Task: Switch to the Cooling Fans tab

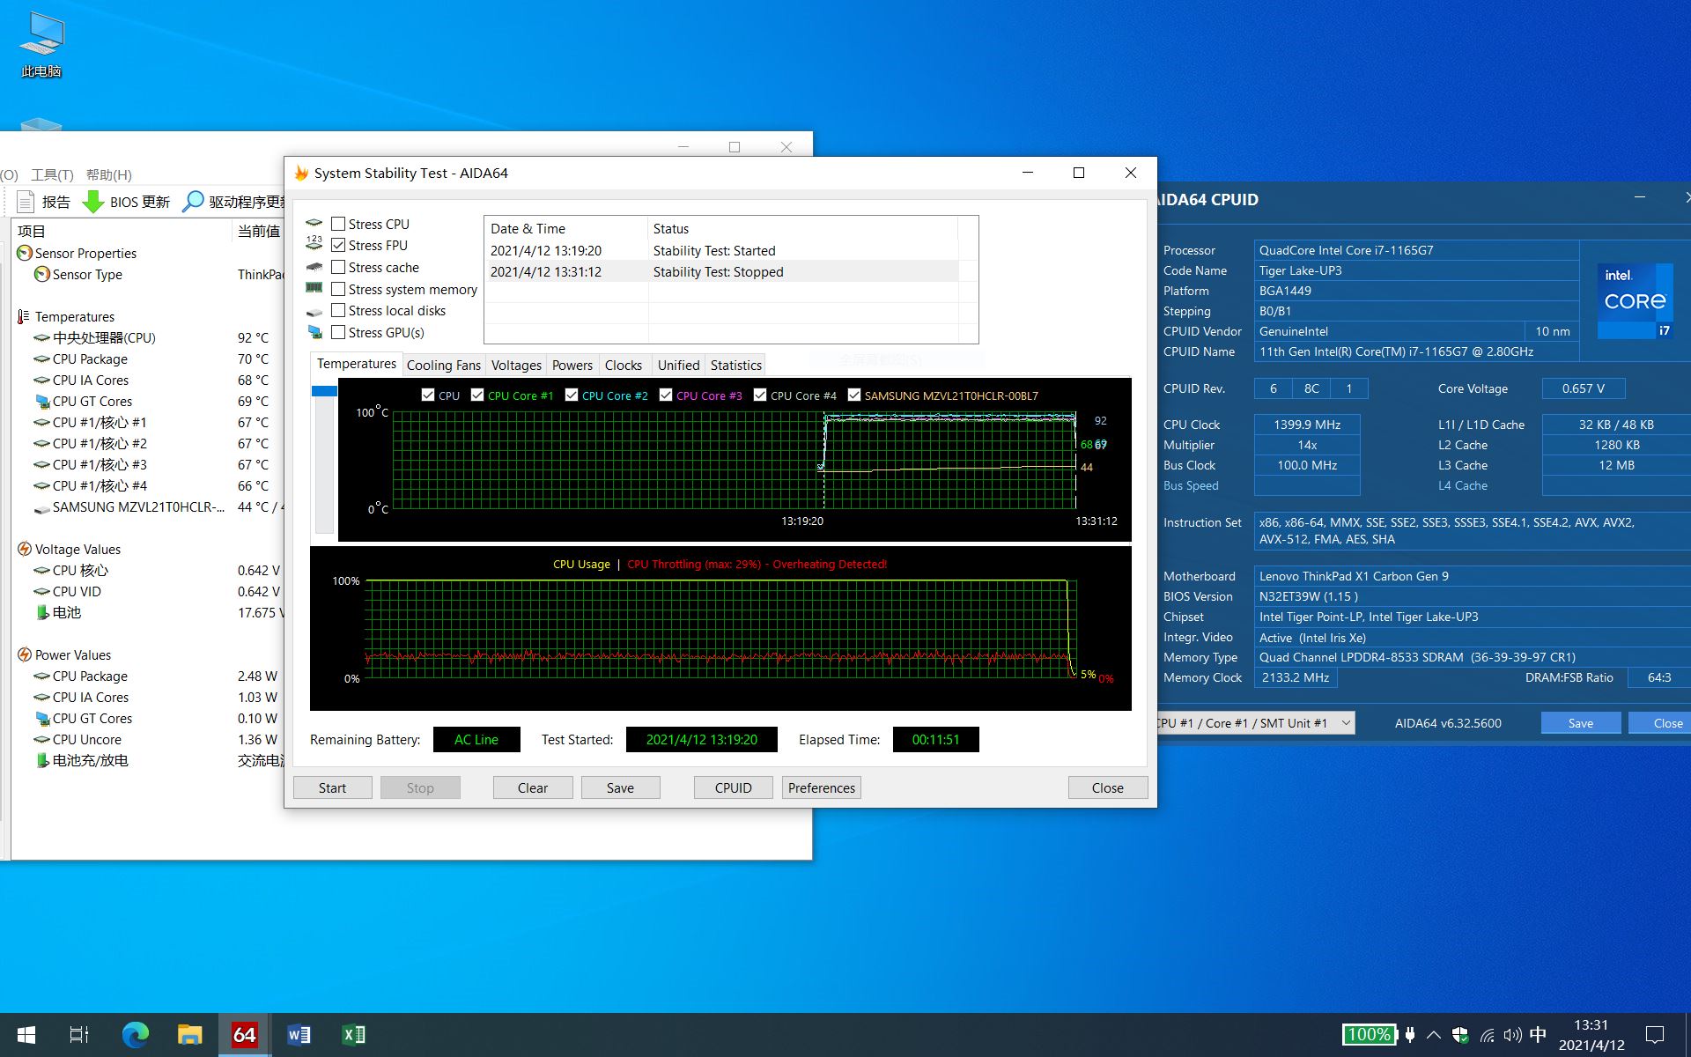Action: (x=444, y=365)
